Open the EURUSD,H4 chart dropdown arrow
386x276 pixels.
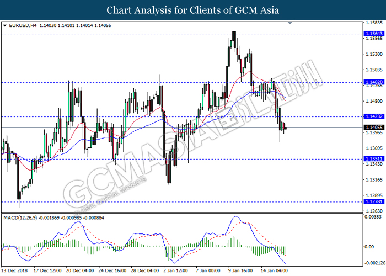pos(4,25)
